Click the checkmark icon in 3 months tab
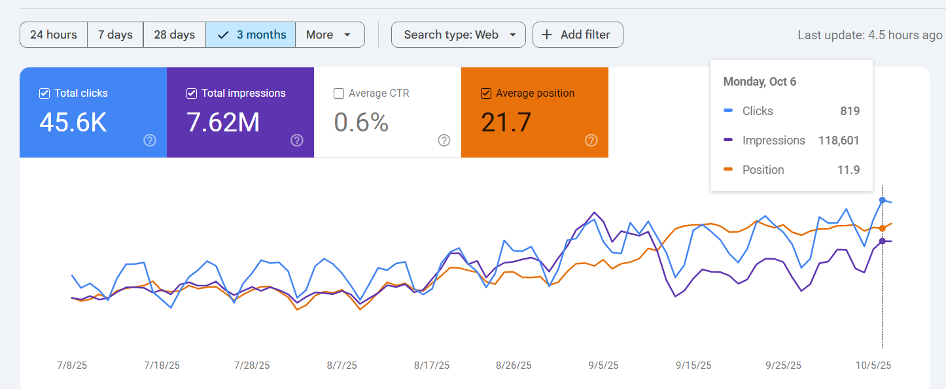Viewport: 946px width, 389px height. coord(223,35)
